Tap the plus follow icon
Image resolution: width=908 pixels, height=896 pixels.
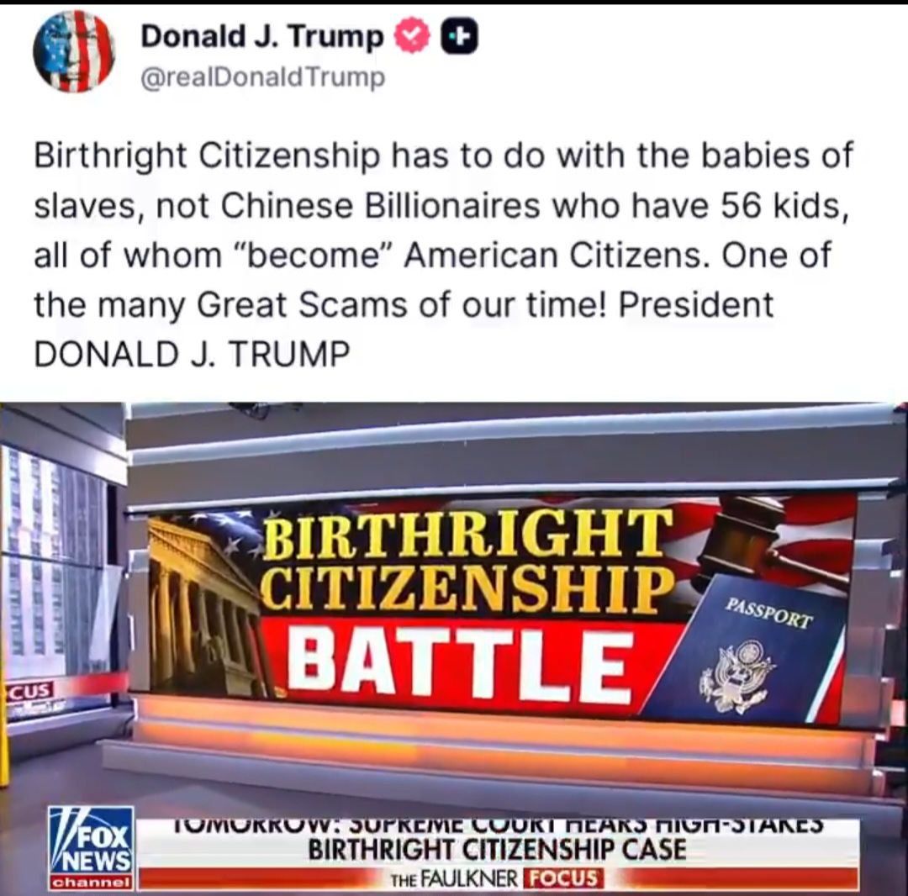pos(459,36)
